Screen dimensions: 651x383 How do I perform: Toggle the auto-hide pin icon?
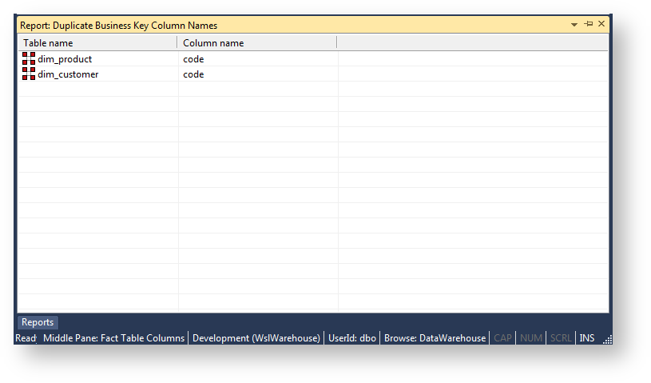coord(589,24)
